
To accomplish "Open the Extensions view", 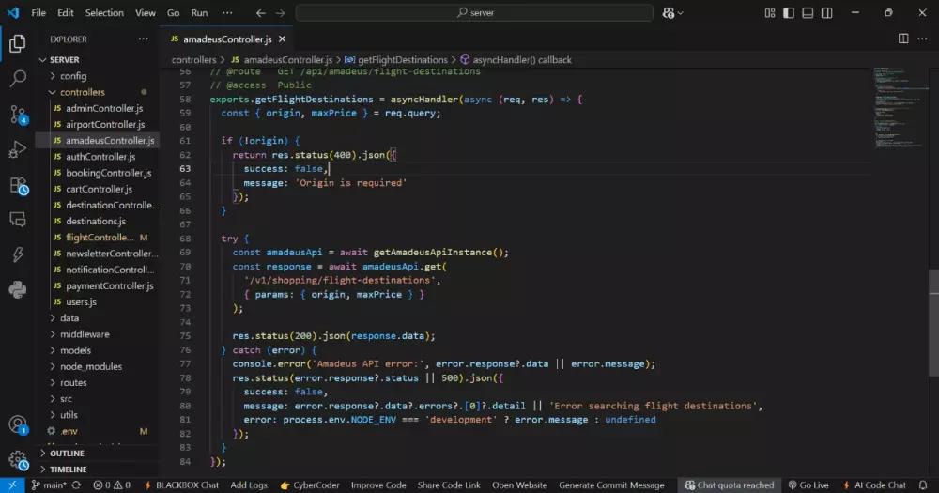I will [17, 185].
